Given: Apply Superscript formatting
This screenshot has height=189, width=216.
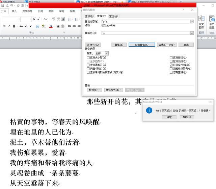Looking at the screenshot, I should [31, 26].
